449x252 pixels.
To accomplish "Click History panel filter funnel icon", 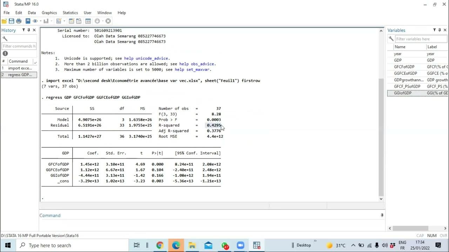I will [x=24, y=30].
